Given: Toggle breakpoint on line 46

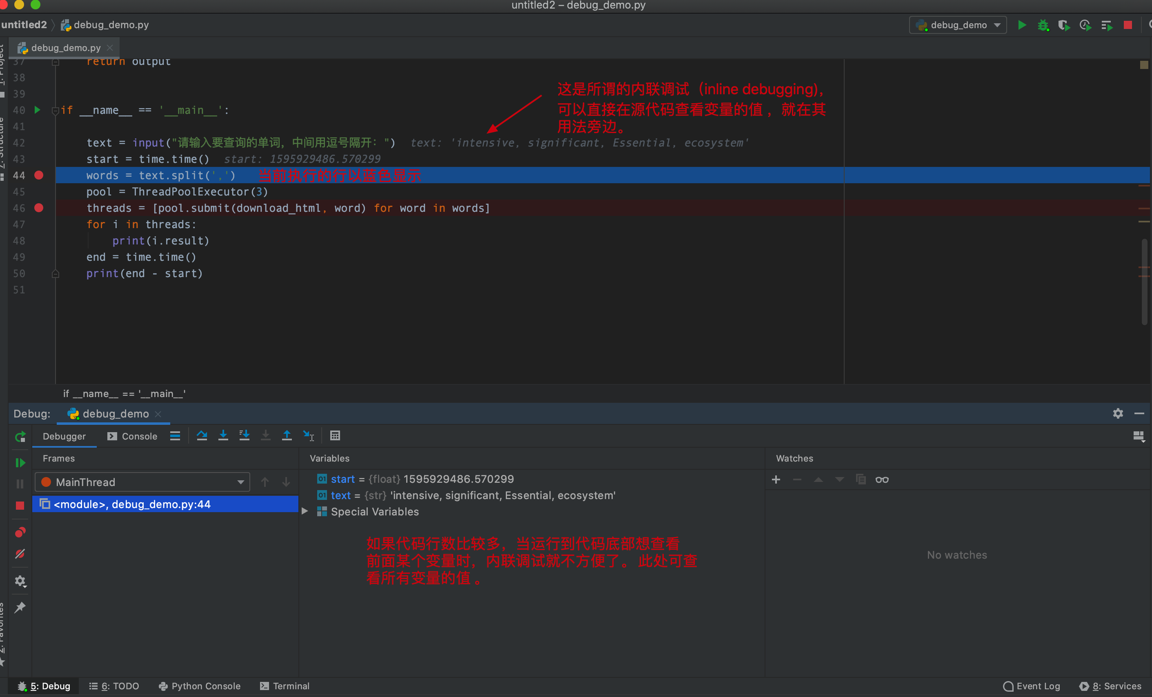Looking at the screenshot, I should pyautogui.click(x=39, y=208).
